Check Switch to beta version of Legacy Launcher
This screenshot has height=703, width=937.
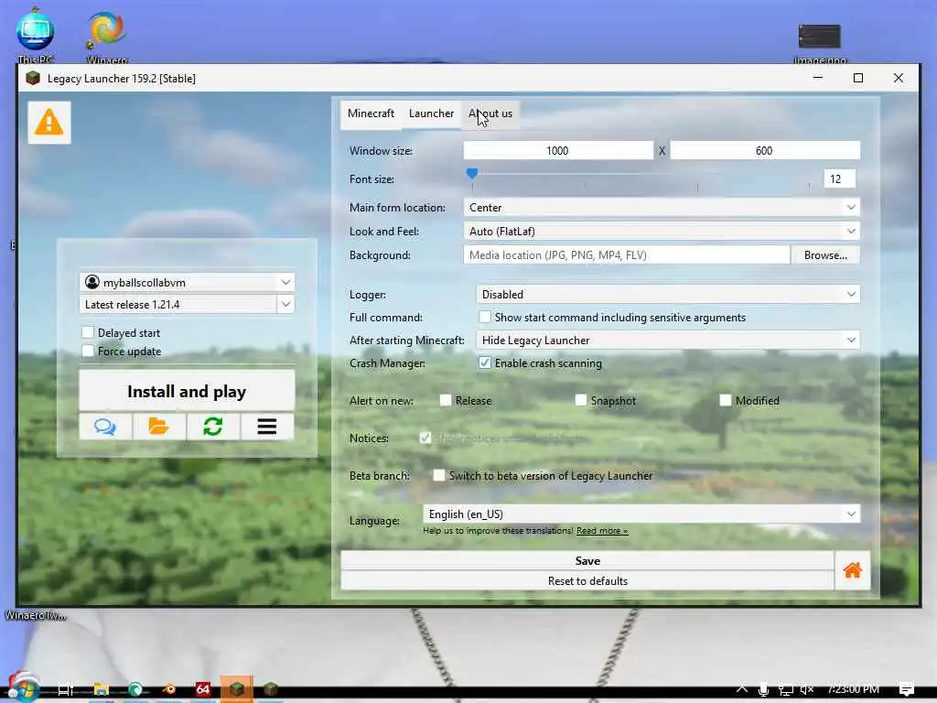[439, 475]
